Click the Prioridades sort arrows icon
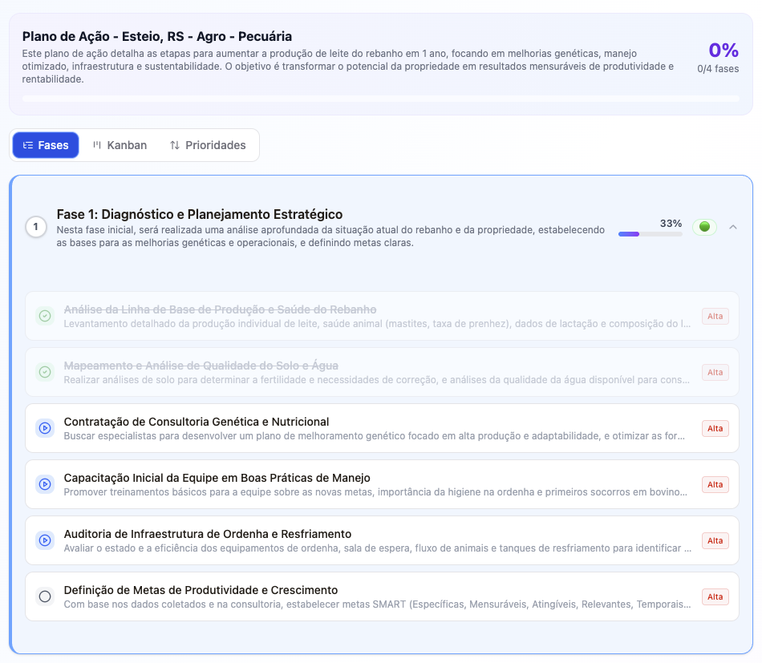The width and height of the screenshot is (762, 663). point(175,145)
